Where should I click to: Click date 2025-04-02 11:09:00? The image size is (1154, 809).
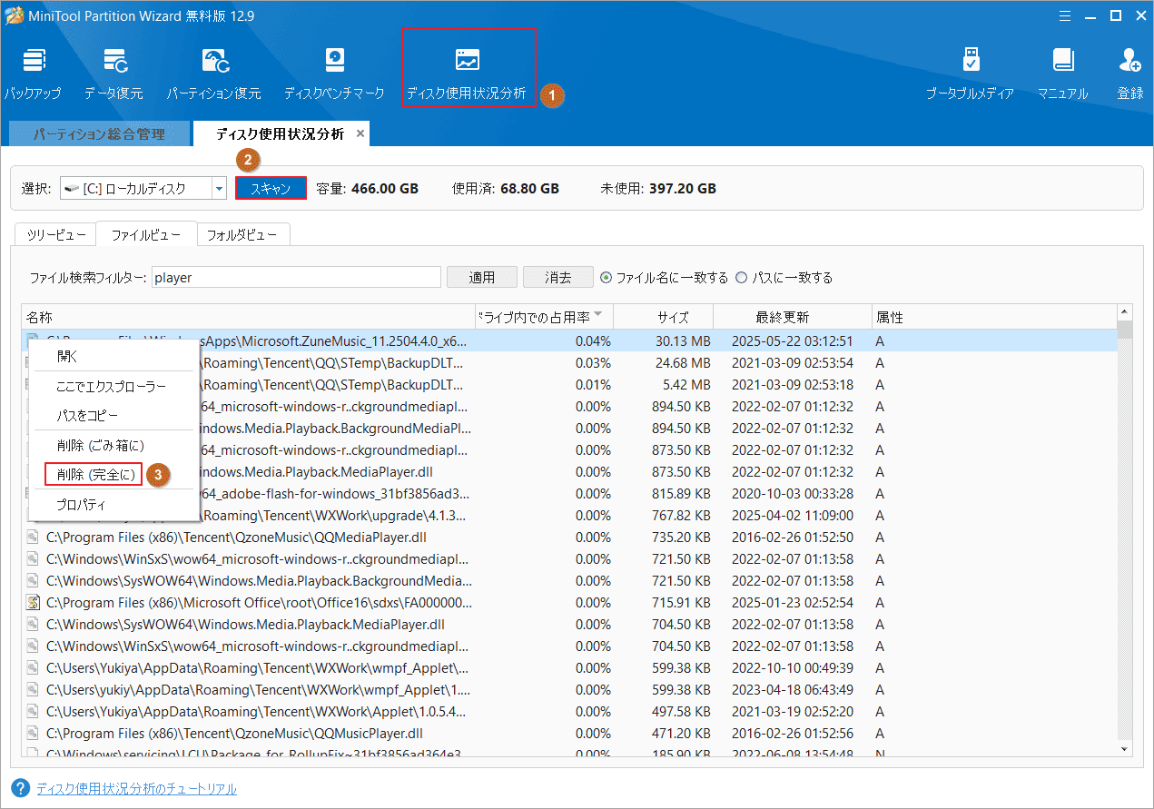pyautogui.click(x=793, y=516)
